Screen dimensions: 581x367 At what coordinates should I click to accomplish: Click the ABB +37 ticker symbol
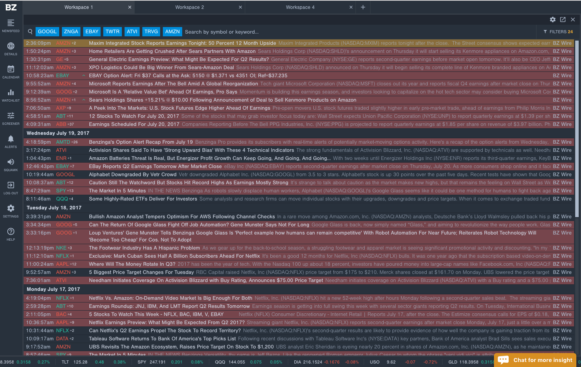[x=65, y=124]
